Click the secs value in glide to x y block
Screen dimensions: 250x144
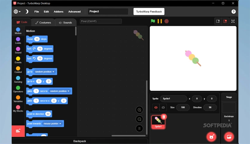(x=36, y=101)
